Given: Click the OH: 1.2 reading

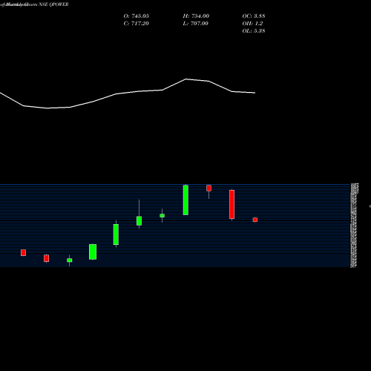Looking at the screenshot, I should (252, 24).
